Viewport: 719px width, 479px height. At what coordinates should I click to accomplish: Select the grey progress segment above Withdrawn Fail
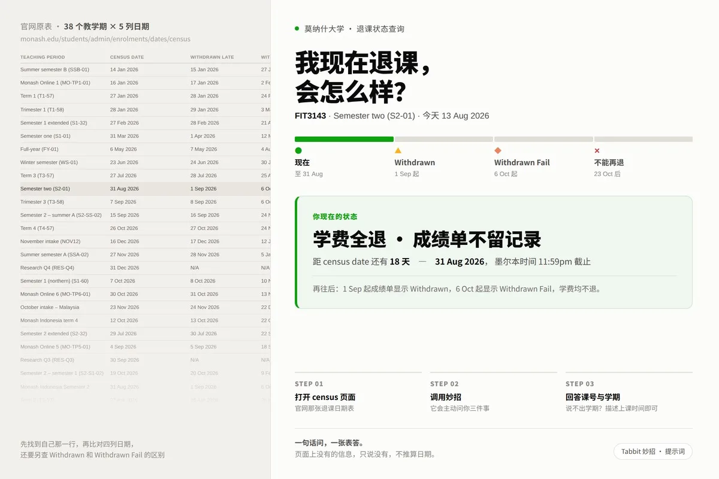[543, 139]
